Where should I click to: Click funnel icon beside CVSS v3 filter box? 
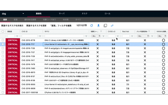(118, 36)
